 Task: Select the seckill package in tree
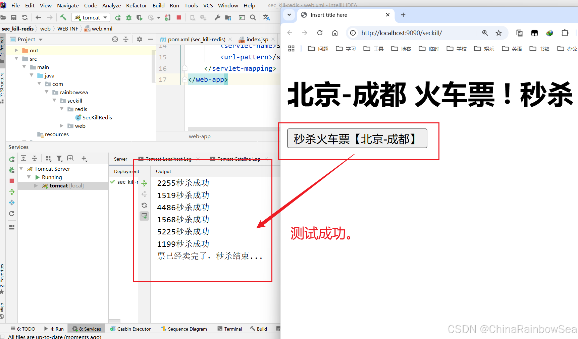point(71,101)
